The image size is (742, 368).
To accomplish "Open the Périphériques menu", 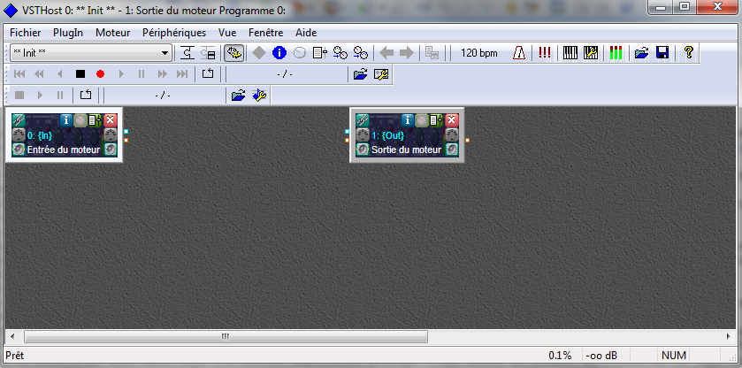I will [174, 33].
